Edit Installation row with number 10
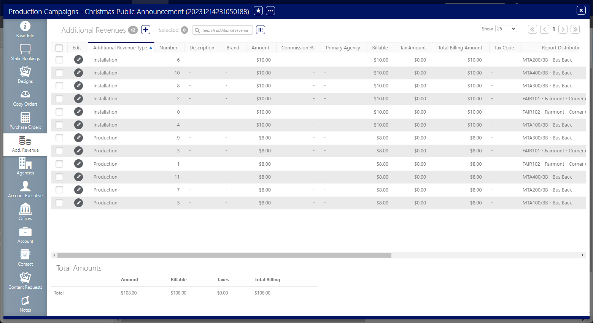Screen dimensions: 593x323 (x=78, y=73)
